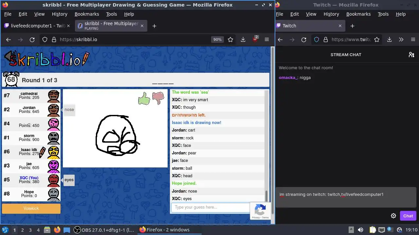
Task: Open Tools menu in Twitch Firefox window
Action: (383, 14)
